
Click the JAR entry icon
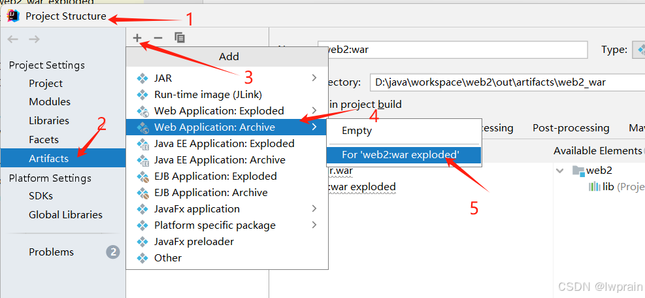[142, 78]
